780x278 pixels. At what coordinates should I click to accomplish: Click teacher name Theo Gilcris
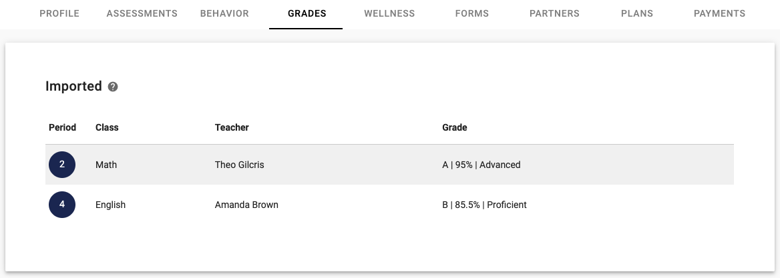pyautogui.click(x=239, y=165)
